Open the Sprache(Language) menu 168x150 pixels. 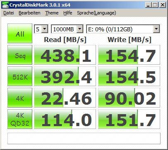(96, 13)
